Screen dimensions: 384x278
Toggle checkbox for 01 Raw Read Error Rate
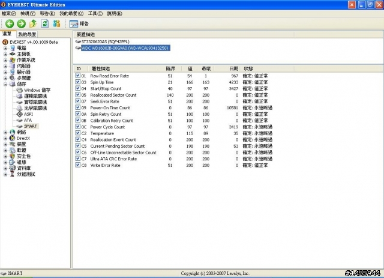pos(78,76)
